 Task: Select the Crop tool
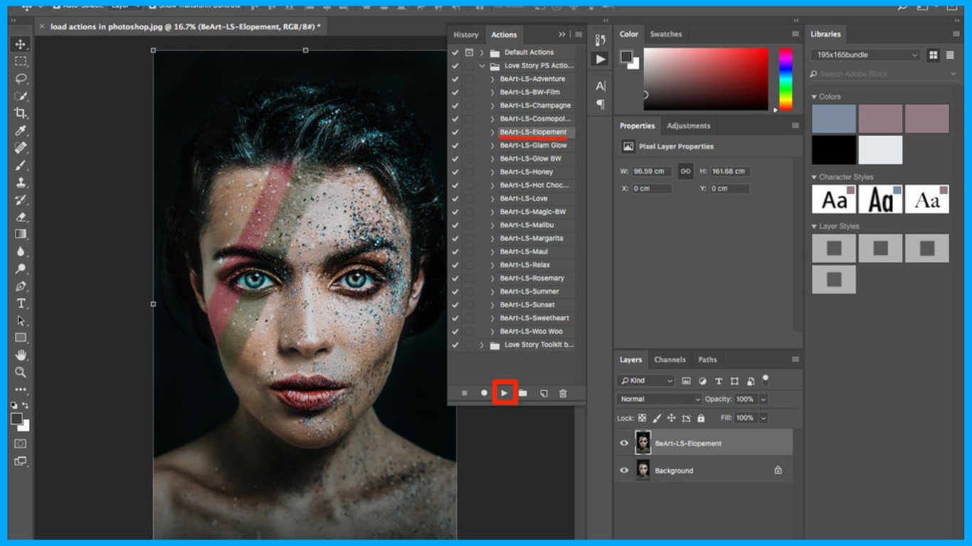click(x=21, y=113)
